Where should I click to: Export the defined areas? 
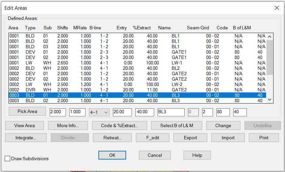pyautogui.click(x=190, y=138)
